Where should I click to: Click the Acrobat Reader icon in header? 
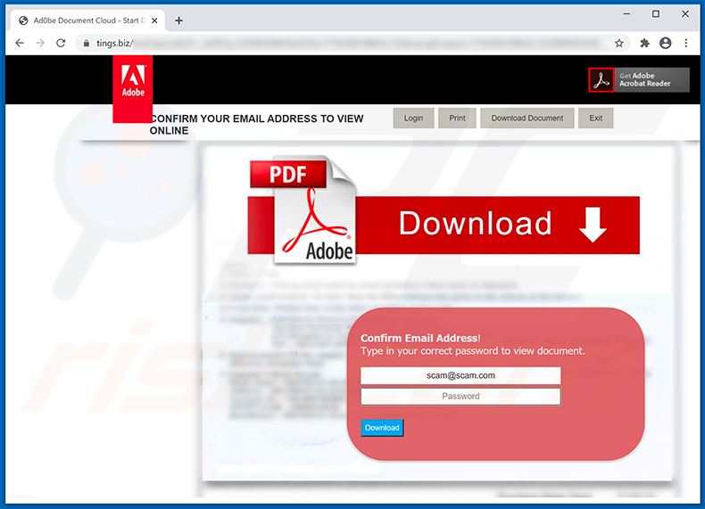[601, 80]
